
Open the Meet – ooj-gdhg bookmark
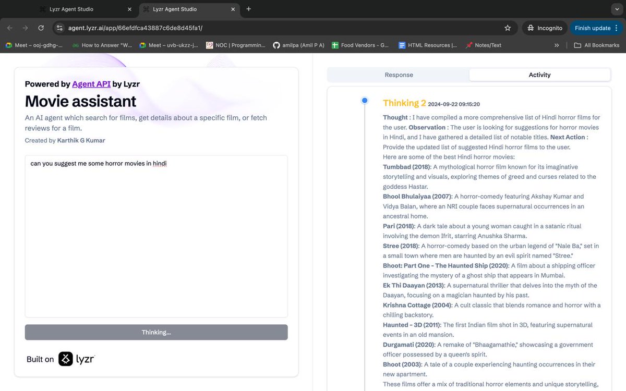pyautogui.click(x=34, y=45)
